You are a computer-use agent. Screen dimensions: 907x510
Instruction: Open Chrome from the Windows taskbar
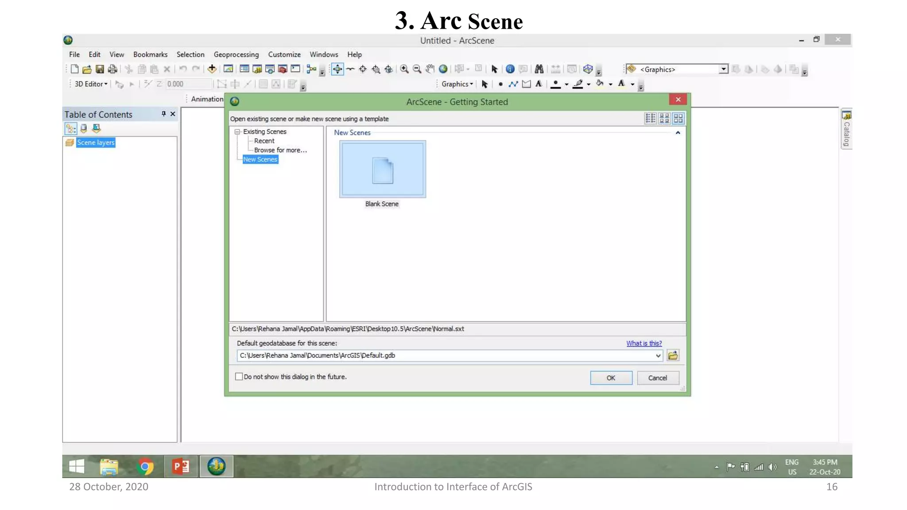tap(145, 467)
